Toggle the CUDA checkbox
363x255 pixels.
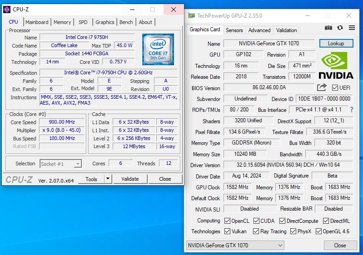tap(256, 221)
